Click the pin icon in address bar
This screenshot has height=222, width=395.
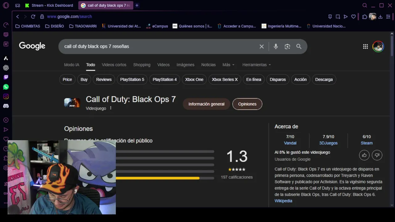tap(330, 17)
